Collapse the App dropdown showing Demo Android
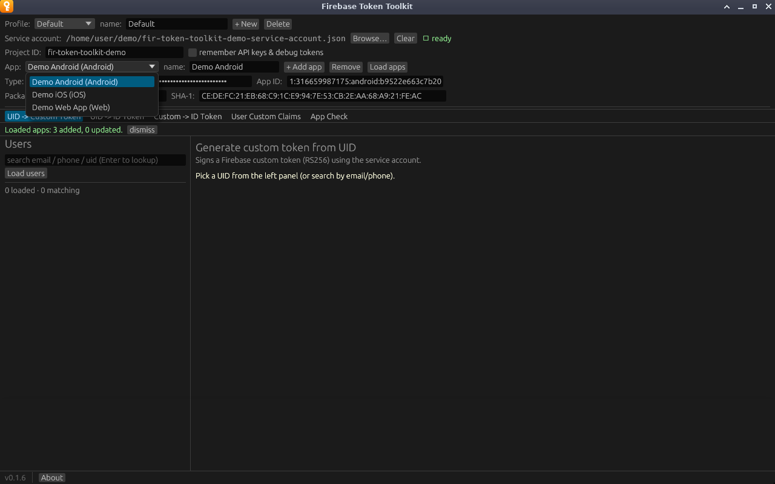Screen dimensions: 775x484 click(x=92, y=67)
